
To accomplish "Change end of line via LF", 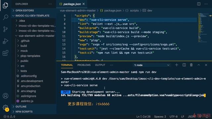I will [x=183, y=117].
